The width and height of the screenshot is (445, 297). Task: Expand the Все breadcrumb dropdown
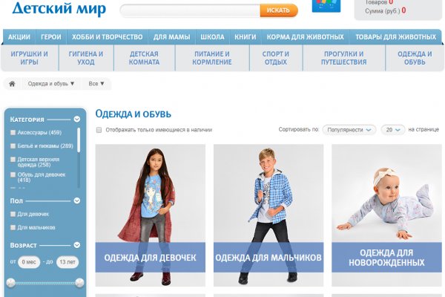click(x=96, y=84)
